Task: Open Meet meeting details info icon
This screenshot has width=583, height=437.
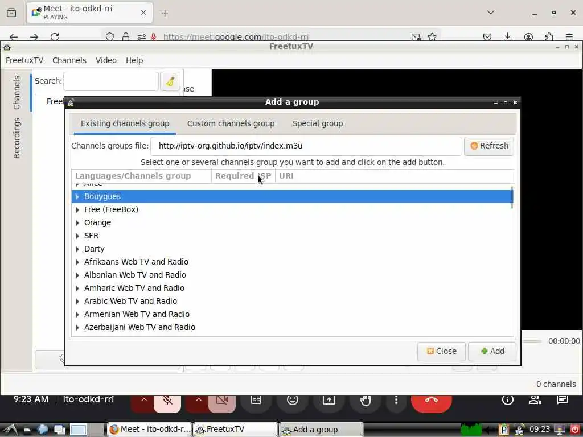Action: (507, 400)
